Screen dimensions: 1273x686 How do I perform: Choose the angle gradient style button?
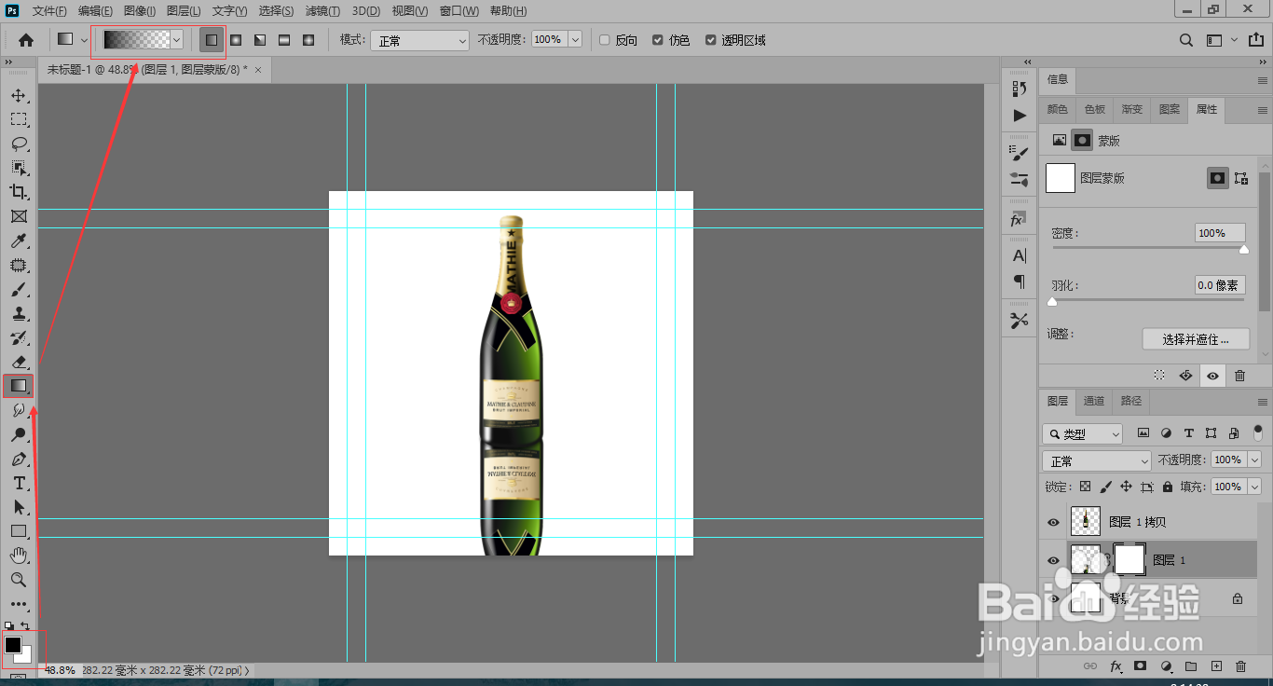pyautogui.click(x=260, y=40)
